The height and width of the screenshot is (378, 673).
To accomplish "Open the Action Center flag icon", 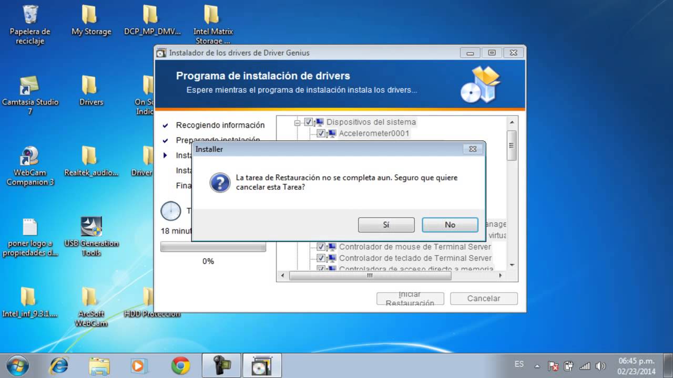I will click(553, 366).
